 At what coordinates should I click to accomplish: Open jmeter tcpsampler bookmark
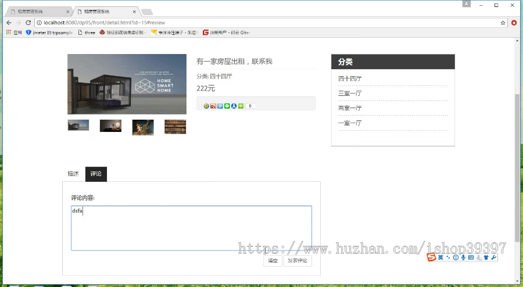[x=49, y=33]
